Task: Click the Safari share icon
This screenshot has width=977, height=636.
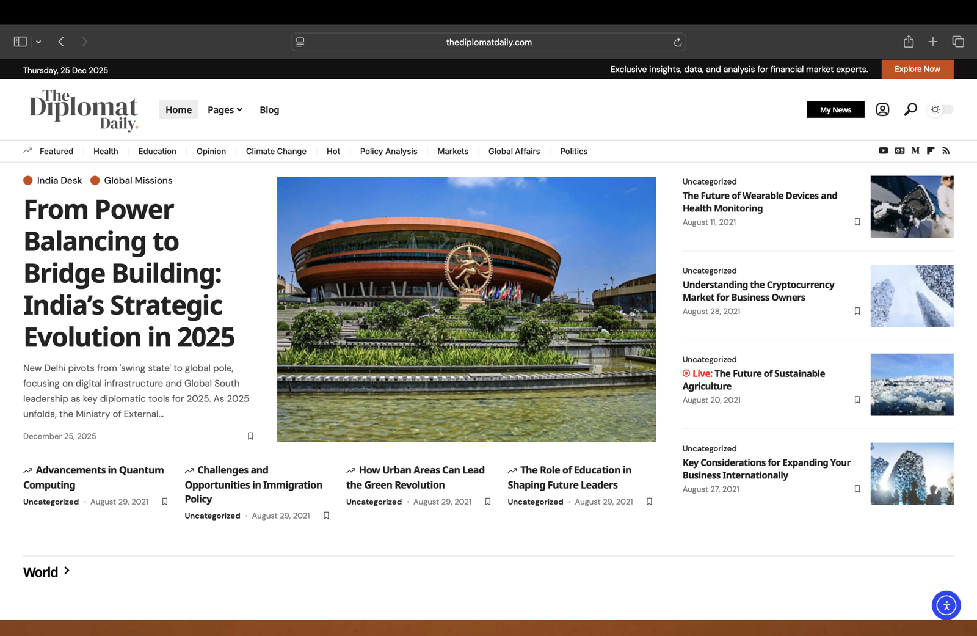Action: [908, 42]
